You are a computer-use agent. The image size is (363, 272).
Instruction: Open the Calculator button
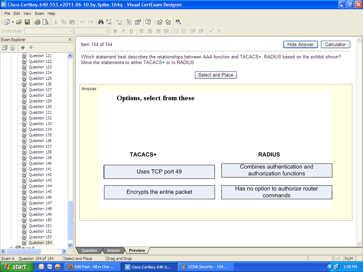(335, 44)
